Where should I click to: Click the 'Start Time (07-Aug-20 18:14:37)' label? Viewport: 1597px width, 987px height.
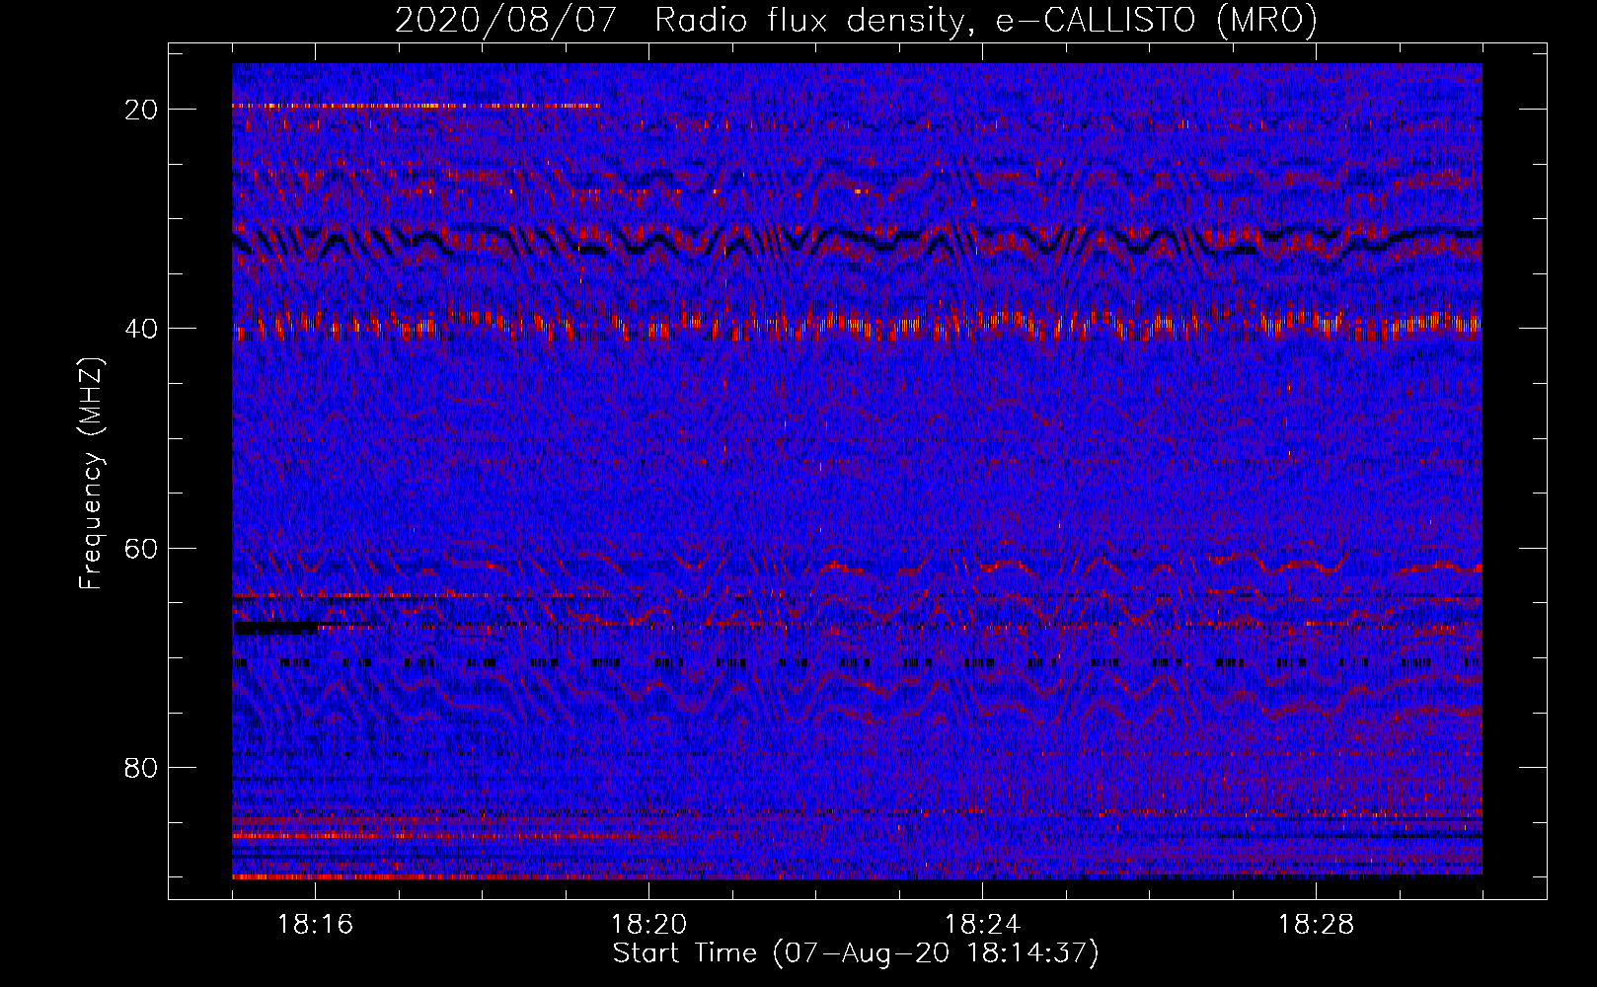856,953
